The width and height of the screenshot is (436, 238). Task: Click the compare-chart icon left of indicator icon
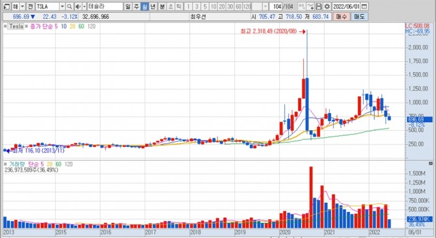point(302,7)
